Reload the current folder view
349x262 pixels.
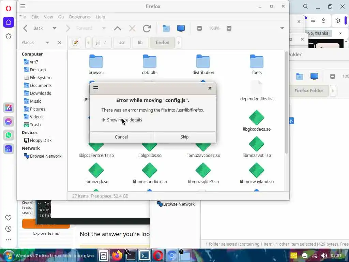[x=147, y=28]
